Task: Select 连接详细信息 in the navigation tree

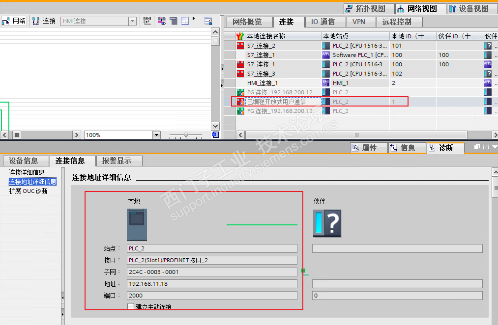Action: [x=27, y=172]
